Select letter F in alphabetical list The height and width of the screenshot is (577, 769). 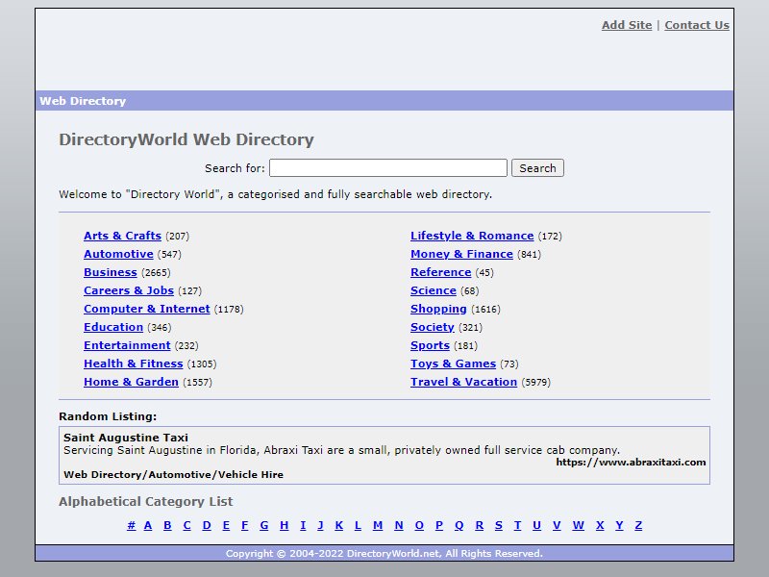pyautogui.click(x=245, y=525)
